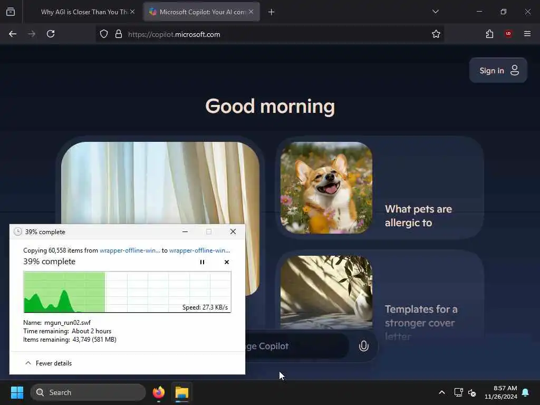Viewport: 540px width, 405px height.
Task: Open the clock showing 8:57 AM
Action: pos(501,392)
